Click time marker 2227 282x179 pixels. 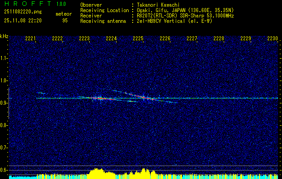(x=192, y=38)
